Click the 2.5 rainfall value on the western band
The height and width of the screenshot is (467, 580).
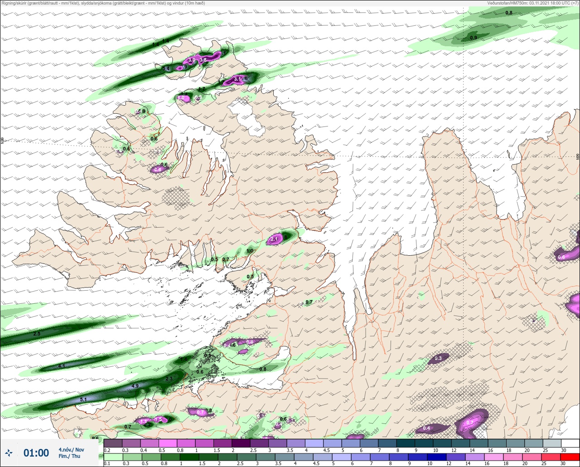[37, 334]
